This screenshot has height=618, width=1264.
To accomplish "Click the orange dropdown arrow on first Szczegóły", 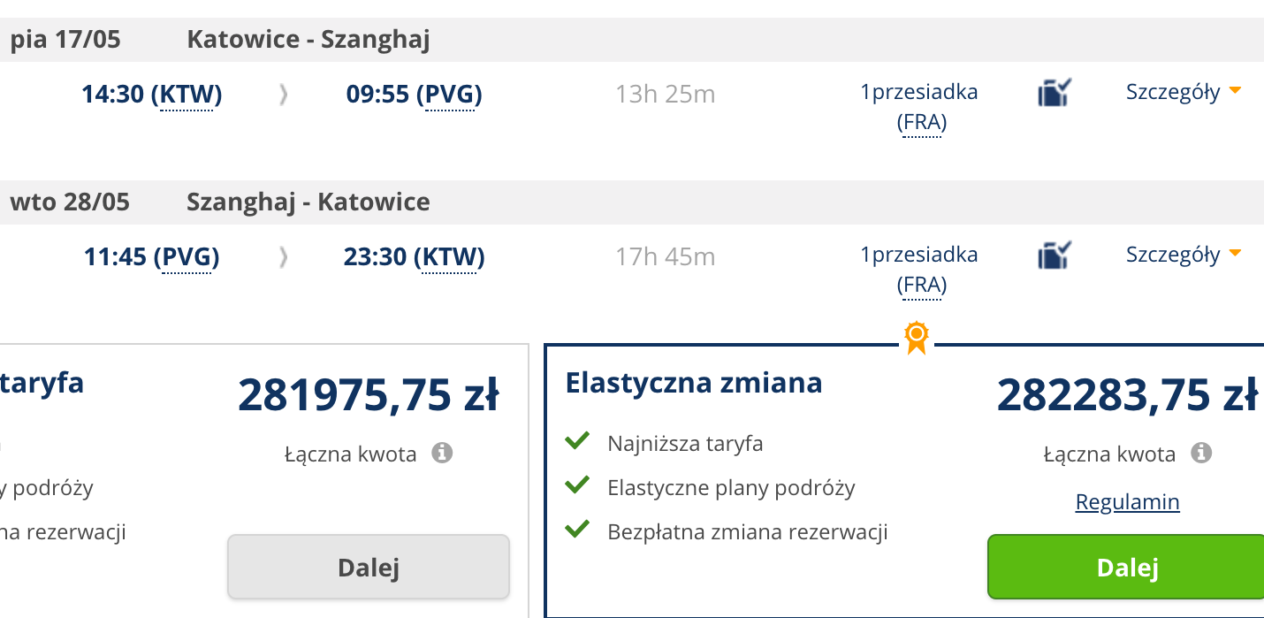I will pyautogui.click(x=1235, y=90).
